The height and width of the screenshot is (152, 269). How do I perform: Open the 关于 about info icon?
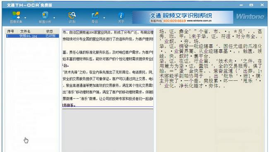click(x=121, y=15)
